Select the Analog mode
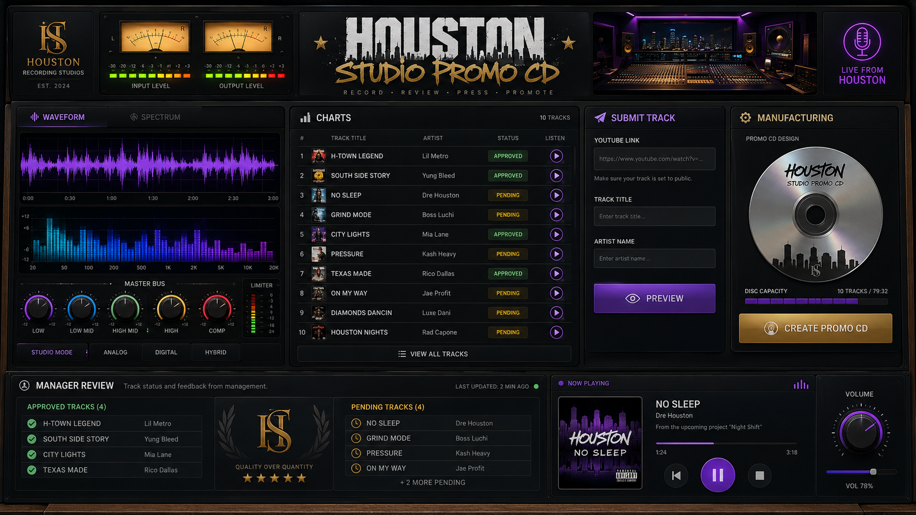 [115, 352]
